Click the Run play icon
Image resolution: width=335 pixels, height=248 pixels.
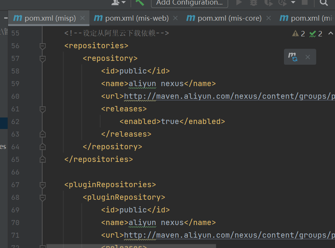[239, 3]
